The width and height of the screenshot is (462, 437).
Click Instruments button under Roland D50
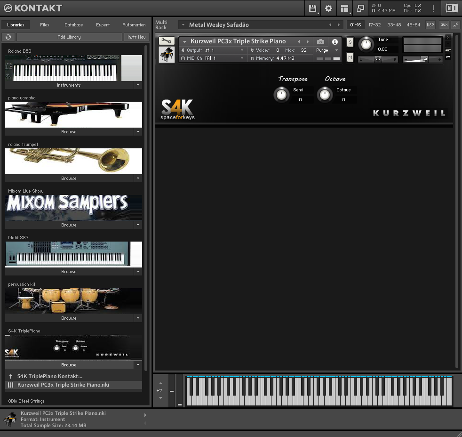pos(69,85)
